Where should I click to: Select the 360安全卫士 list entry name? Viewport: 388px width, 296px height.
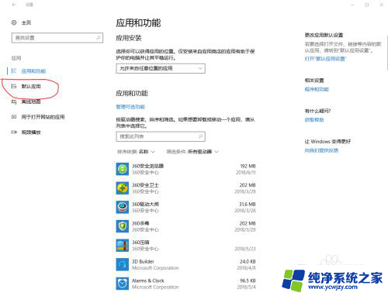145,185
